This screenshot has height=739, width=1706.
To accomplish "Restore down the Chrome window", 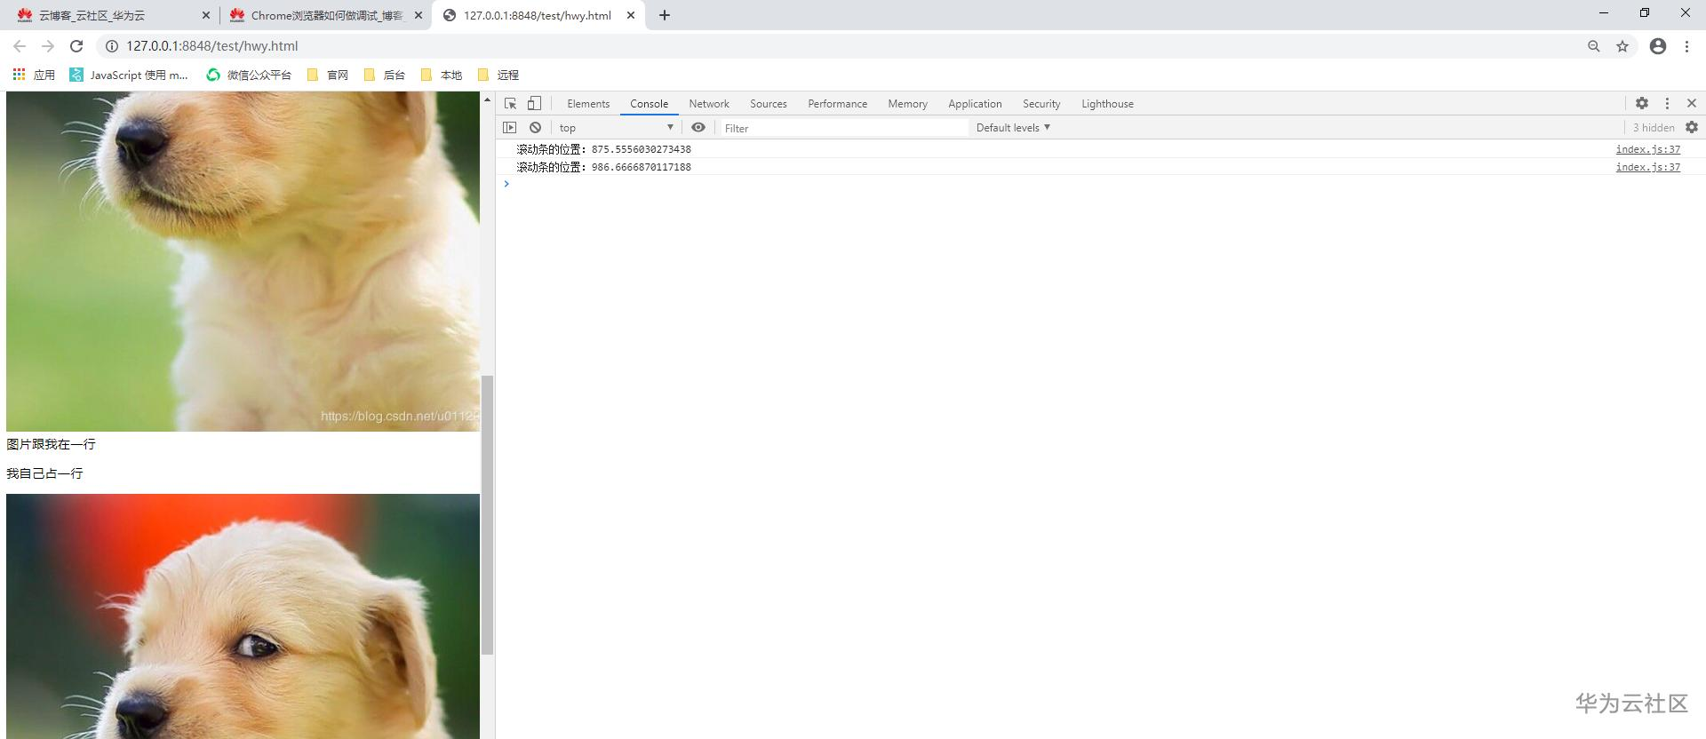I will tap(1645, 13).
